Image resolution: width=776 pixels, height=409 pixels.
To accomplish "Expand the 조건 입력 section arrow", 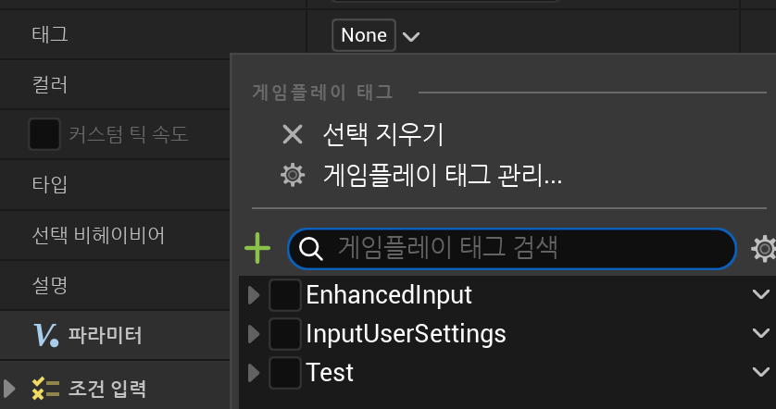I will click(x=9, y=389).
